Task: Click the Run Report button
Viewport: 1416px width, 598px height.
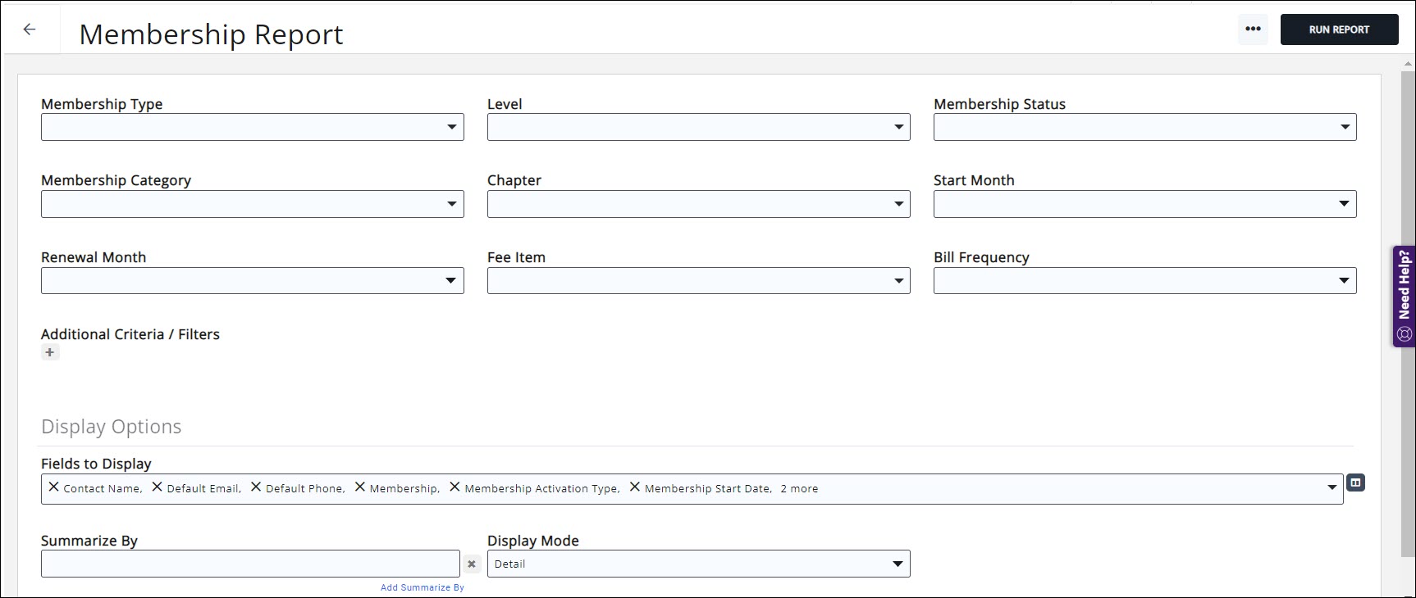Action: (x=1339, y=29)
